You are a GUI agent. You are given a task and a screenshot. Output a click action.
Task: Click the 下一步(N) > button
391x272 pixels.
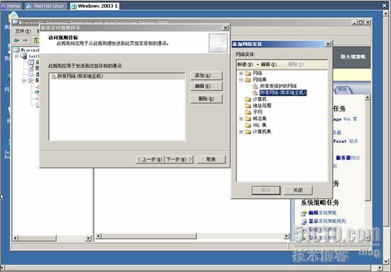[179, 159]
